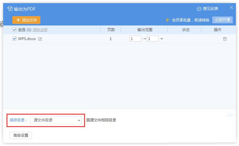Expand the output range dropdown arrow
239x146 pixels.
tap(162, 39)
